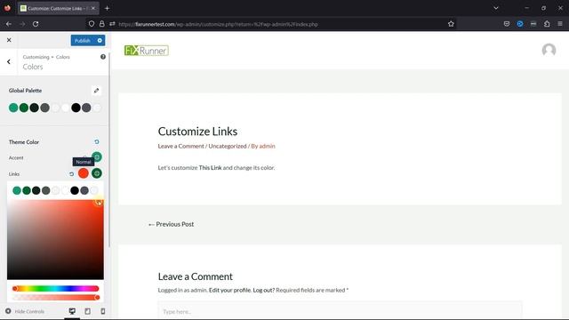
Task: Open the user avatar account icon
Action: tap(549, 50)
